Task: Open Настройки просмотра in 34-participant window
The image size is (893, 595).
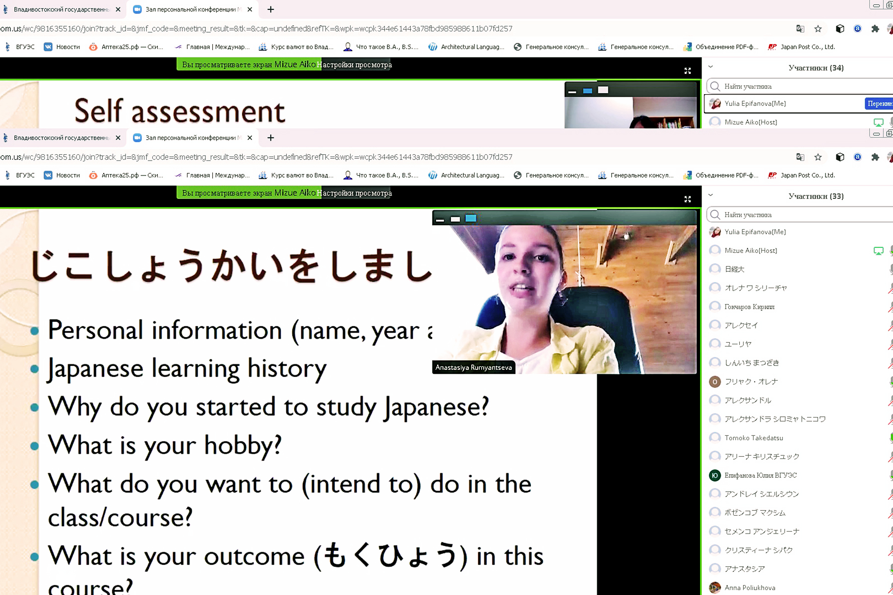Action: (355, 65)
